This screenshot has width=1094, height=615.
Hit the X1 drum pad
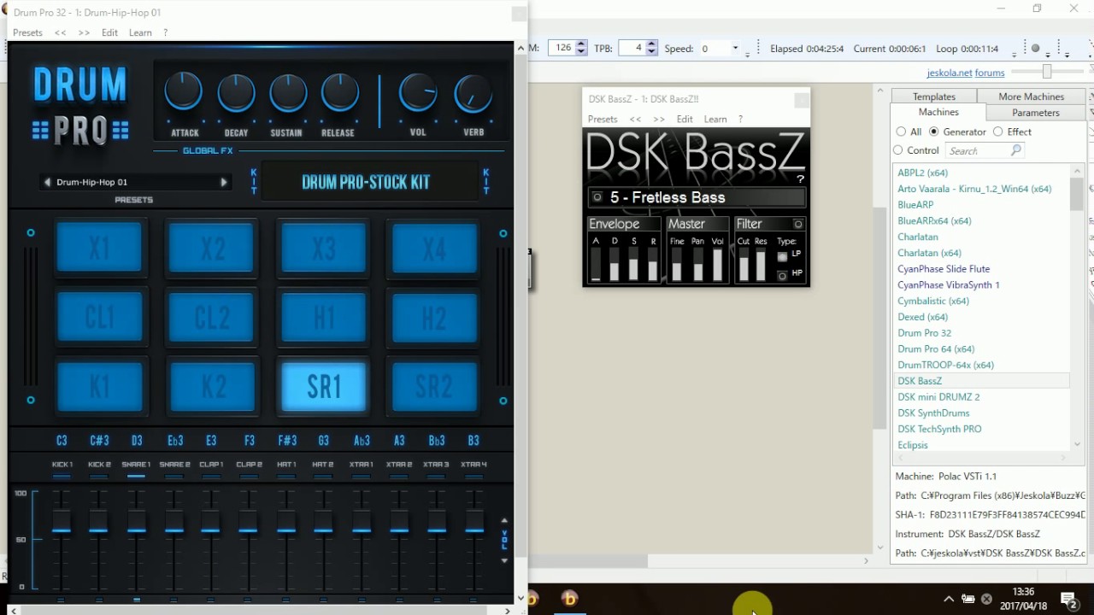[100, 249]
